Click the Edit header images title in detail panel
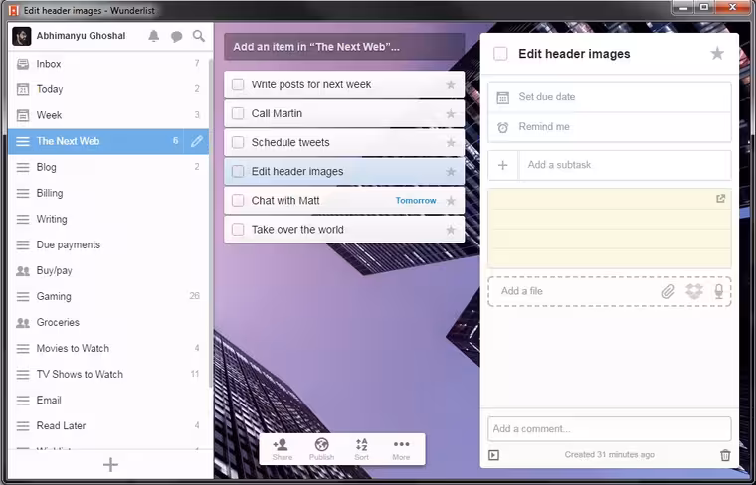This screenshot has height=485, width=756. (x=574, y=54)
